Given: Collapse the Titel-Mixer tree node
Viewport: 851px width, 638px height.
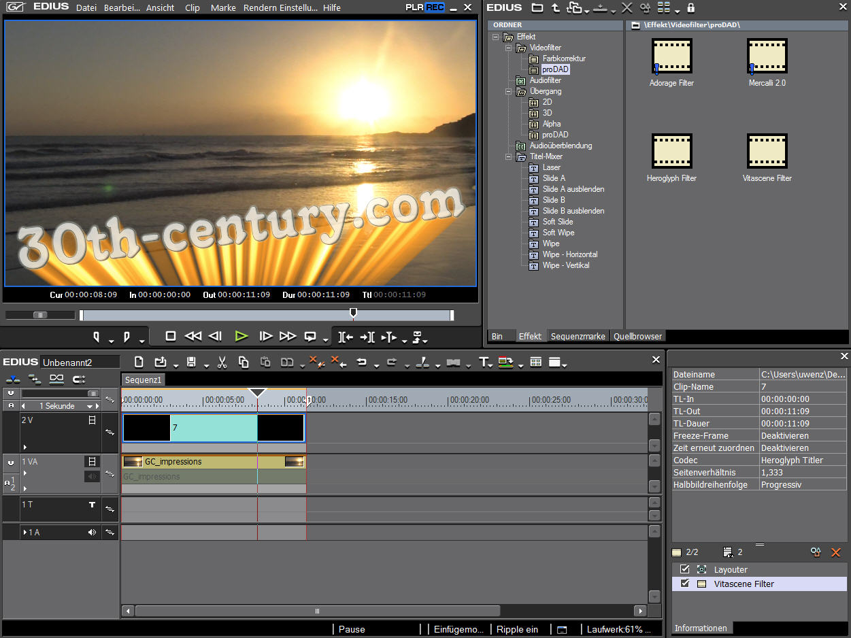Looking at the screenshot, I should click(x=509, y=156).
